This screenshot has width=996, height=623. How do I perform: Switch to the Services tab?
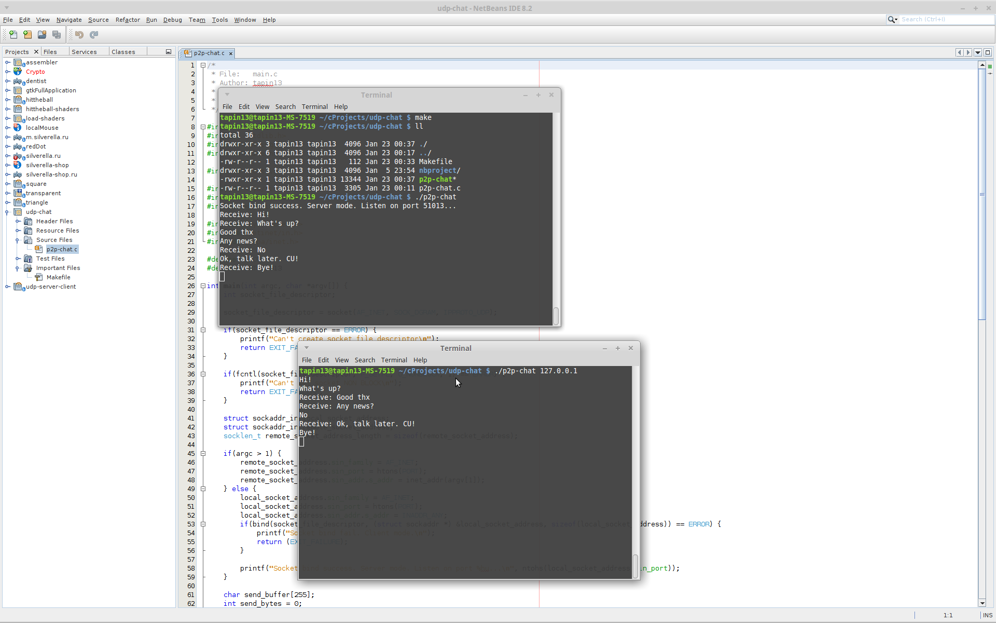click(x=84, y=52)
